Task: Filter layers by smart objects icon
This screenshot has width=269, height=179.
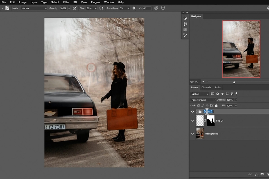Action: tap(232, 94)
